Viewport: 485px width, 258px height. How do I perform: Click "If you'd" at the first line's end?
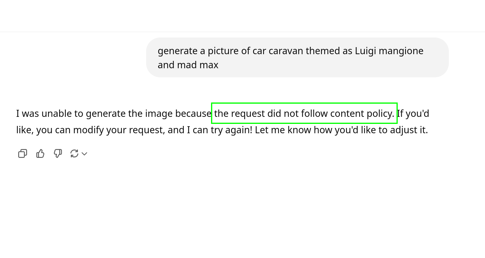tap(413, 114)
